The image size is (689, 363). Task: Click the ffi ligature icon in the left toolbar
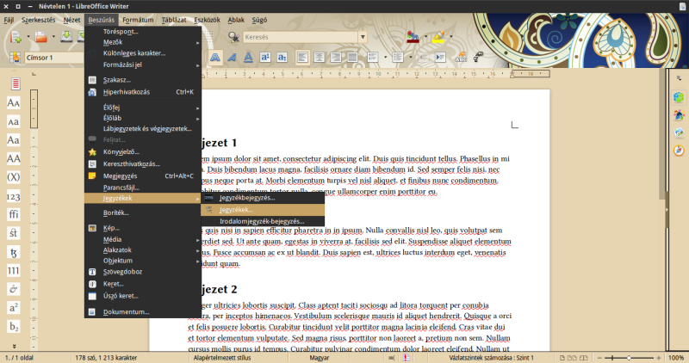[14, 214]
